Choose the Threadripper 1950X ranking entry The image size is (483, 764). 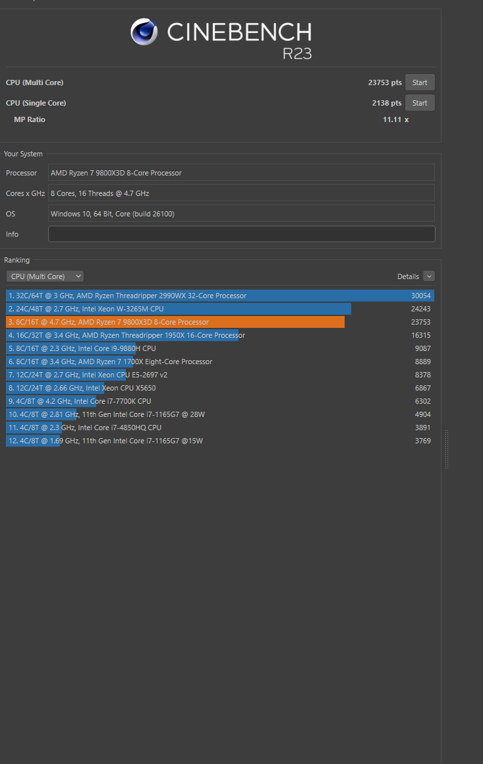pos(219,335)
